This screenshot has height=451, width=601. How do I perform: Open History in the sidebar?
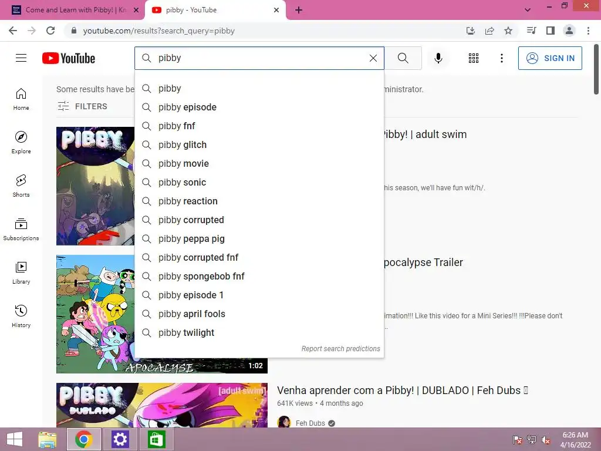(x=21, y=316)
